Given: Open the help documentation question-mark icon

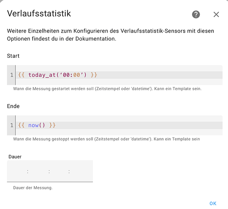Looking at the screenshot, I should click(x=196, y=14).
